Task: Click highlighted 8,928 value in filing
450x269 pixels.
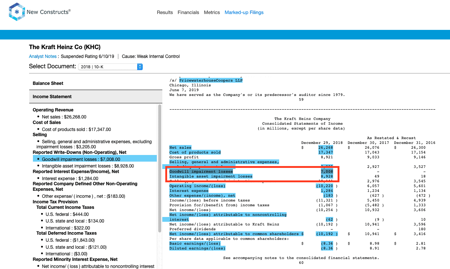Action: pyautogui.click(x=326, y=176)
